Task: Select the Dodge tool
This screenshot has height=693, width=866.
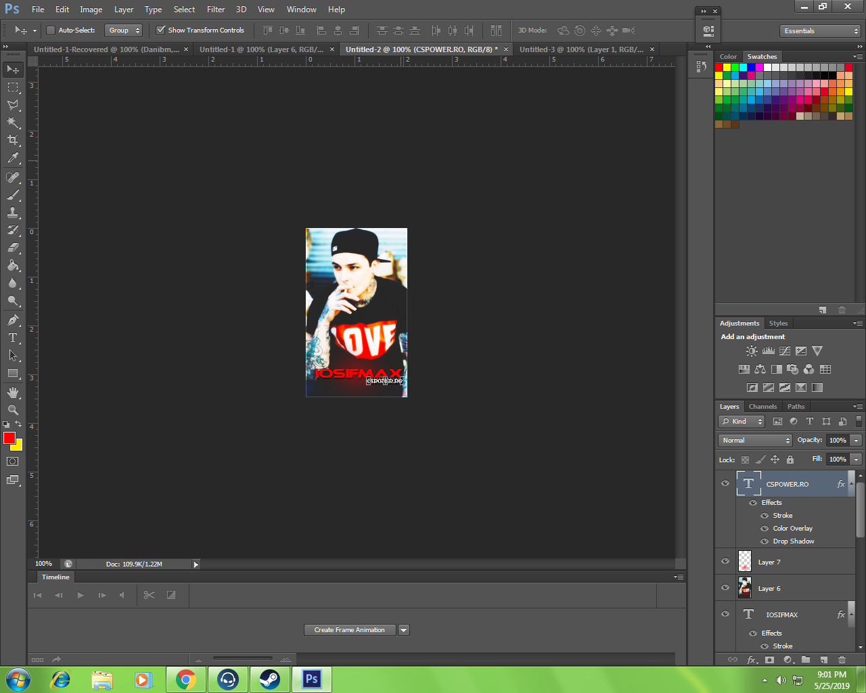Action: click(13, 300)
